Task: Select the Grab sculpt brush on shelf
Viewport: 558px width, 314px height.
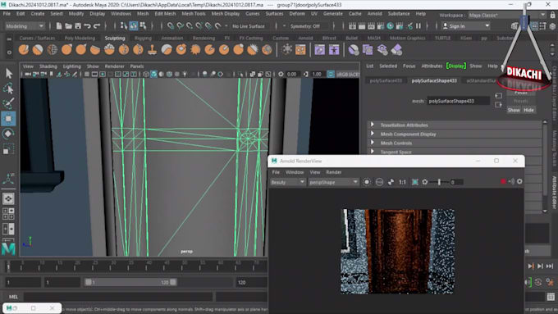Action: (x=66, y=50)
